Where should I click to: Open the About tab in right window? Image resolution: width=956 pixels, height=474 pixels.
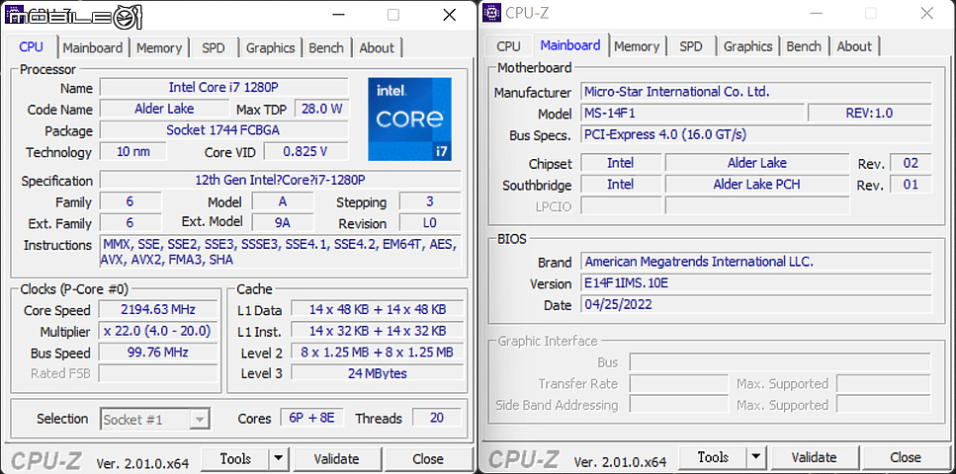tap(854, 46)
